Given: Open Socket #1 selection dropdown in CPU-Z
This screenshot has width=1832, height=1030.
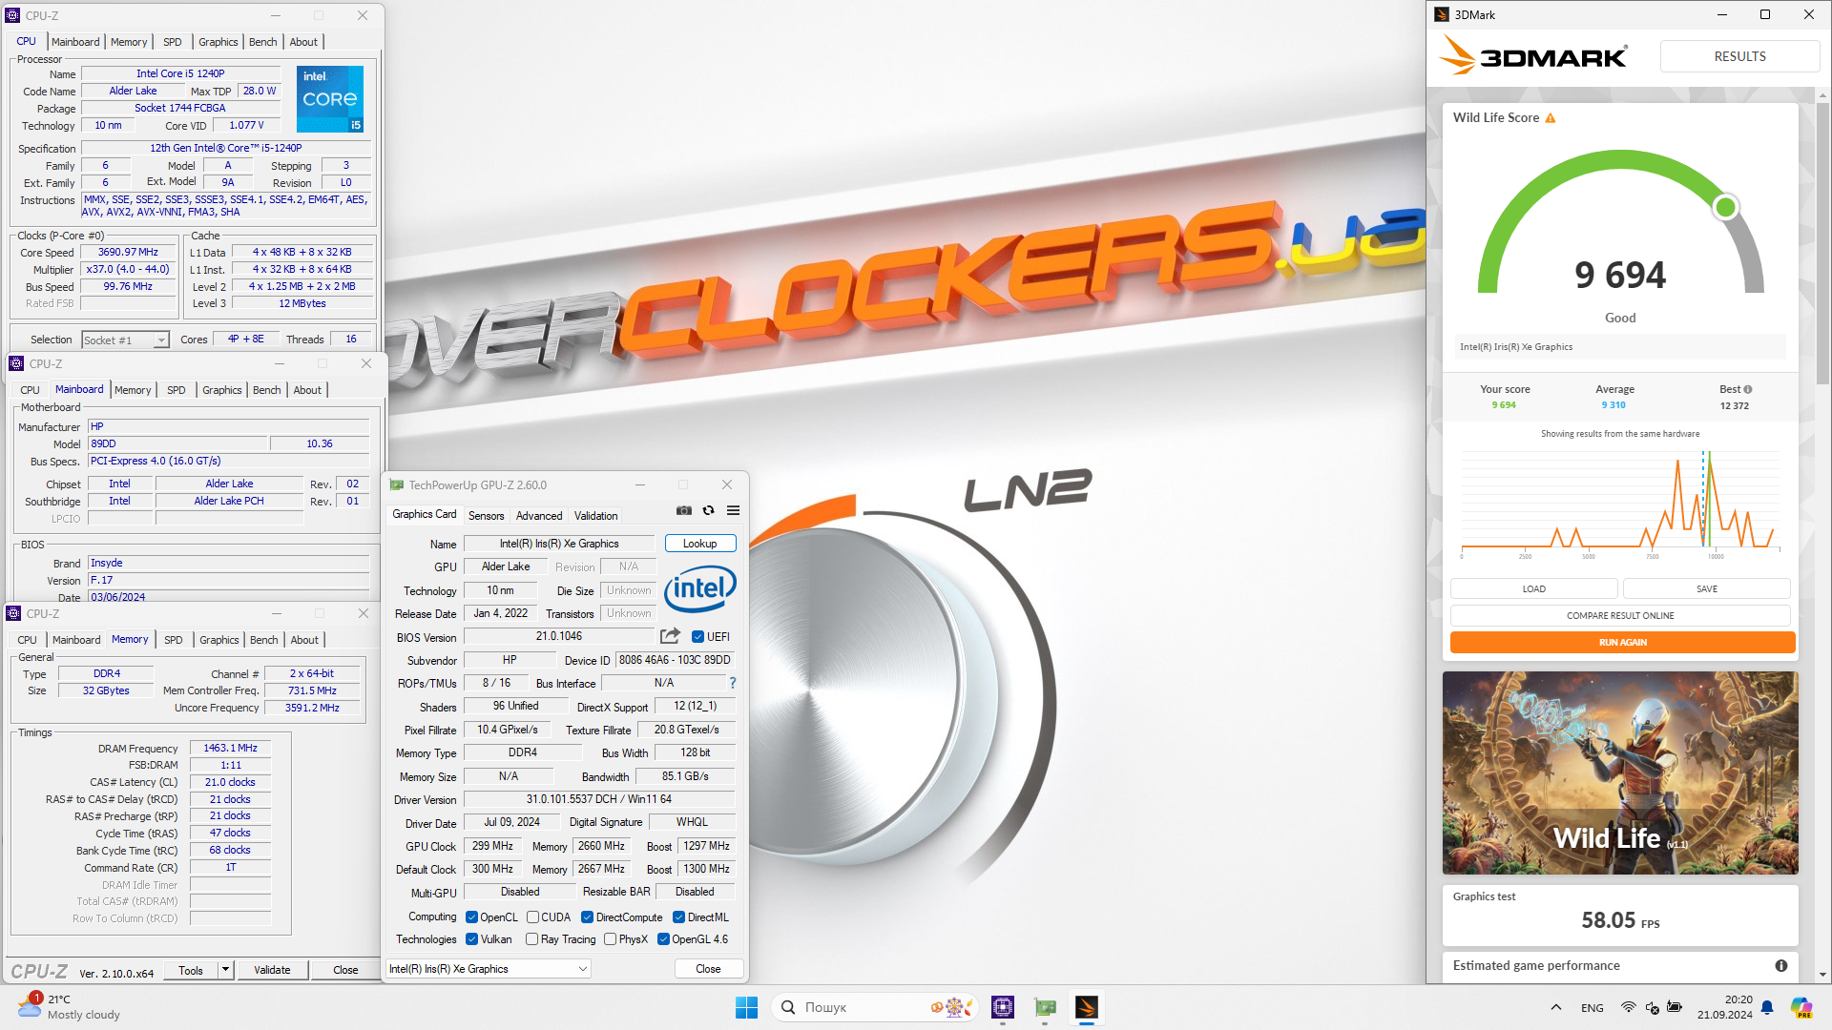Looking at the screenshot, I should pyautogui.click(x=125, y=340).
